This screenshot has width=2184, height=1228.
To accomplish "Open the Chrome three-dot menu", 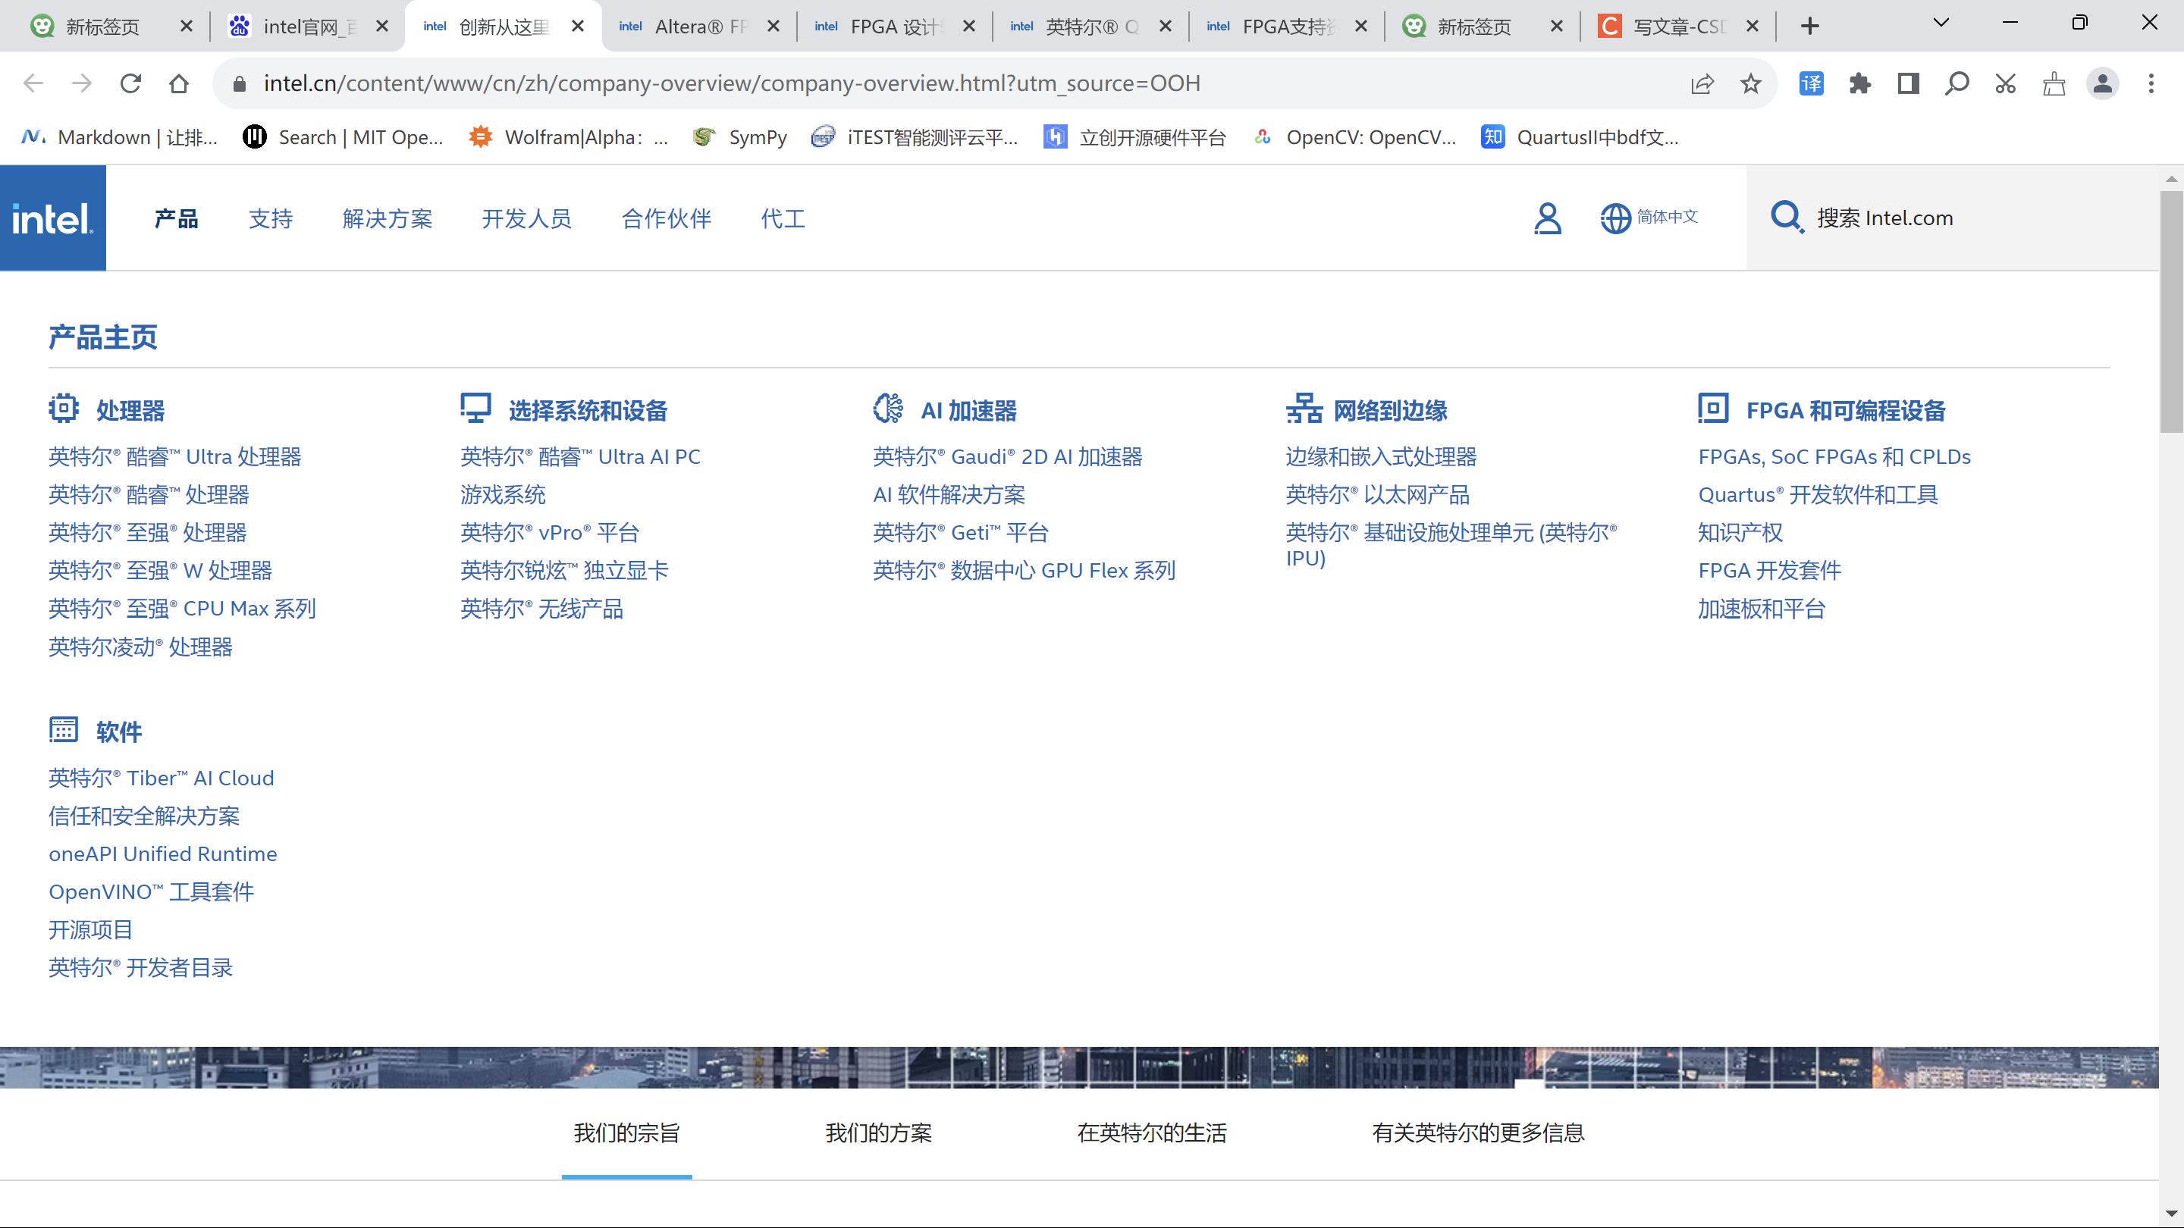I will click(2151, 83).
